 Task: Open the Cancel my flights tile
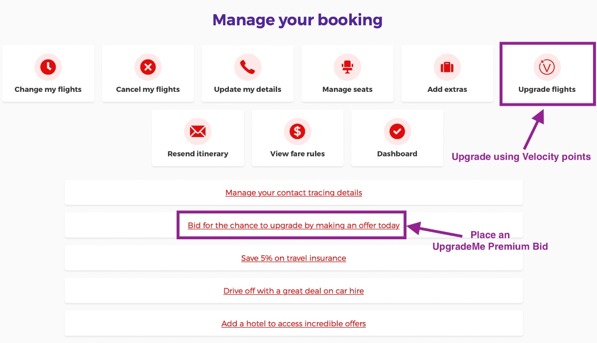148,73
